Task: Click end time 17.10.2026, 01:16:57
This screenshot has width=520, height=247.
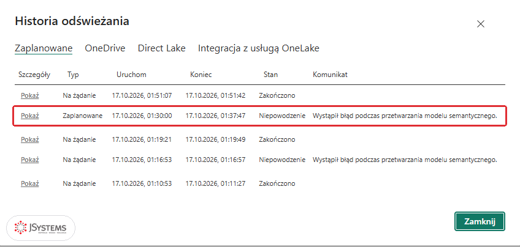Action: click(215, 160)
